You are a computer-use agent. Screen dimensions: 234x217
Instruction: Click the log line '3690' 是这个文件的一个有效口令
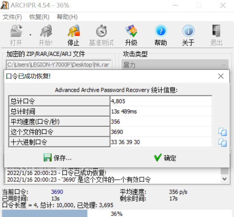coord(79,180)
